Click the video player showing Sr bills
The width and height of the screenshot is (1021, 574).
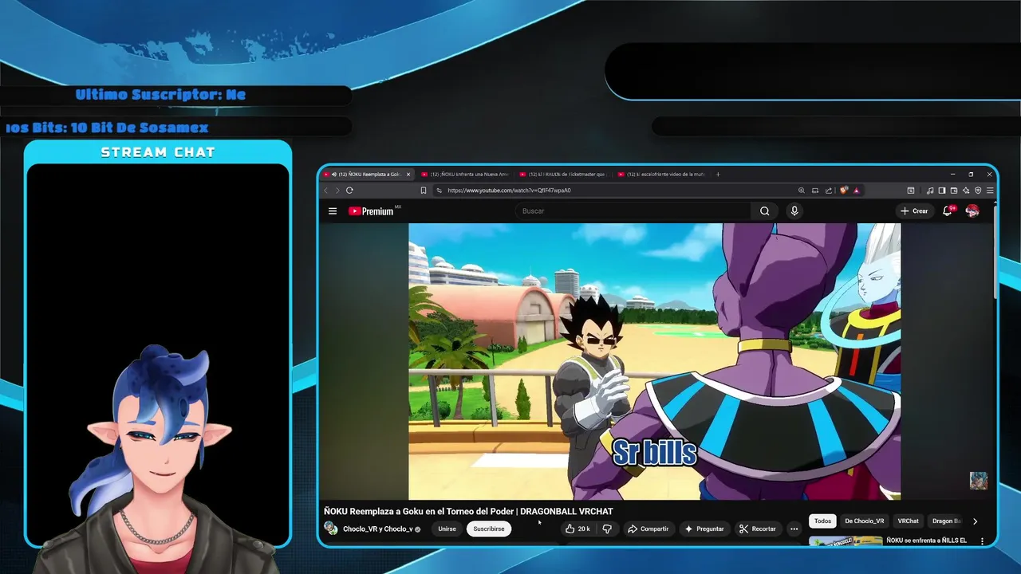(654, 361)
